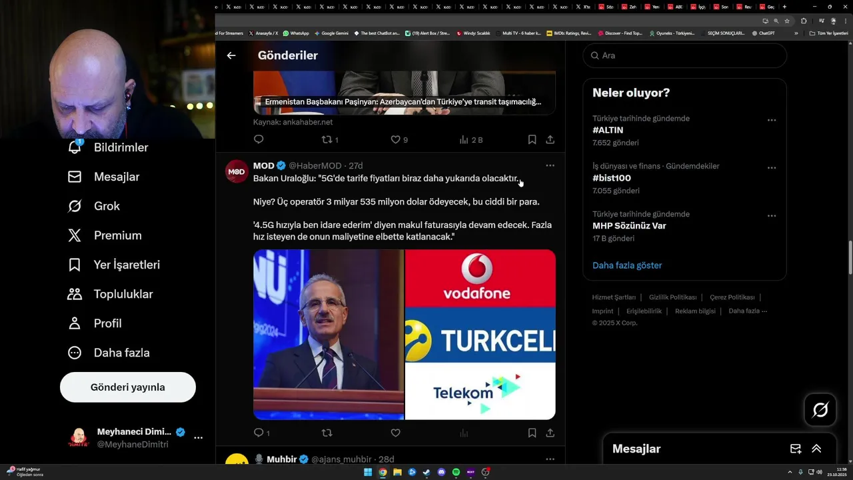Viewport: 853px width, 480px height.
Task: Open Tüm Yer İşaretleri folder
Action: click(828, 33)
